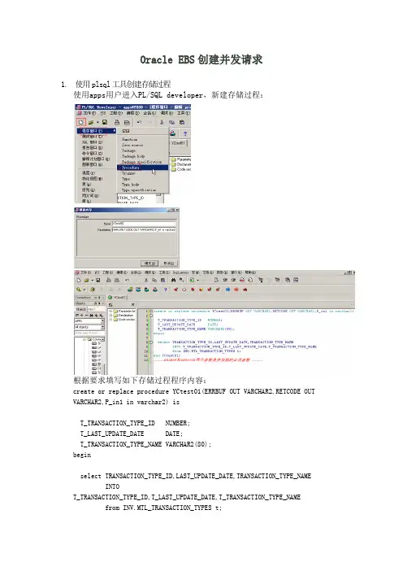Click the gear Execute icon in the lower toolbar
This screenshot has width=403, height=571.
[93, 290]
